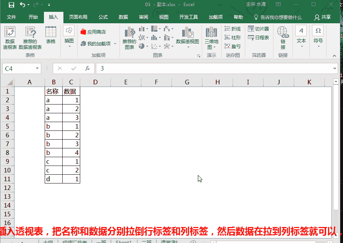
Task: Click the Undo arrow in Quick Access Toolbar
Action: 22,4
